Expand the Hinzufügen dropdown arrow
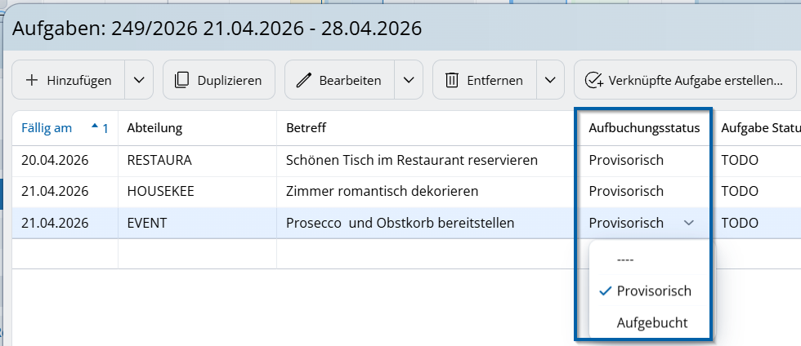This screenshot has height=346, width=801. pos(138,80)
